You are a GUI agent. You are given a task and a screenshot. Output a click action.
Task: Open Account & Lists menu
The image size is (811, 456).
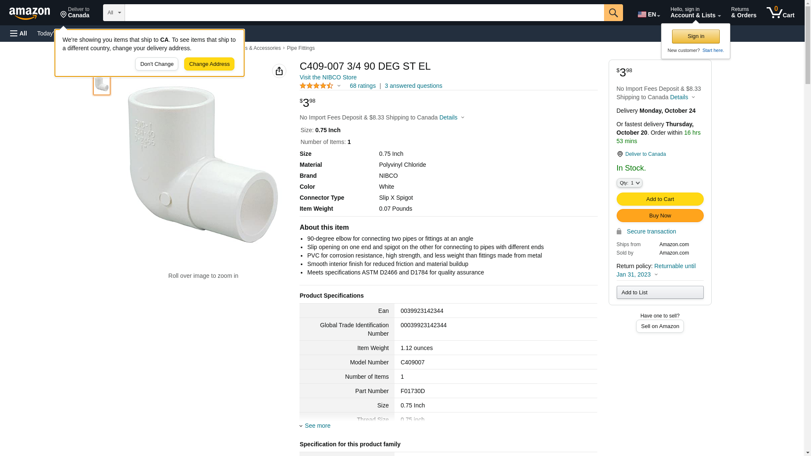click(x=695, y=13)
